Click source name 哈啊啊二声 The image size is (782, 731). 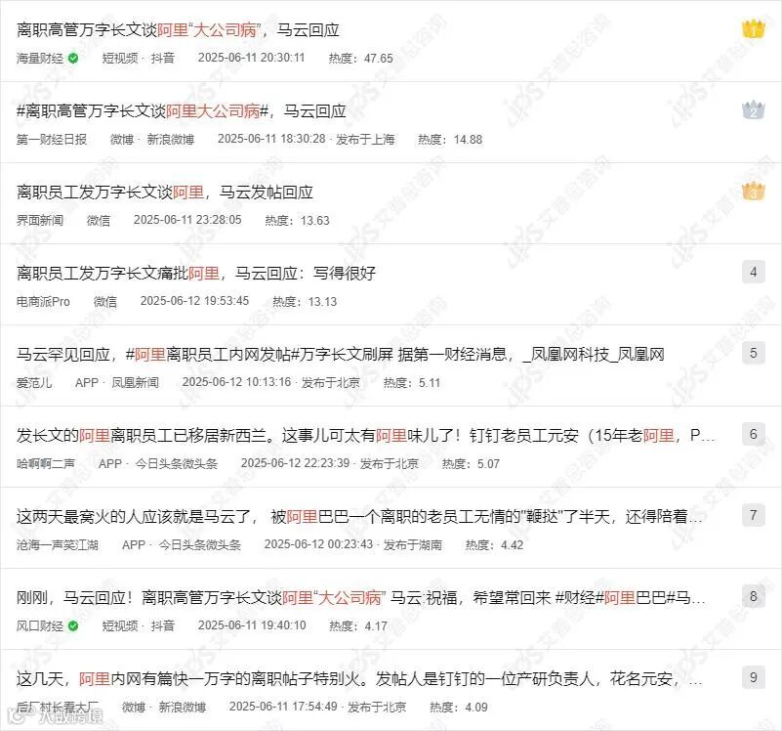pos(45,463)
